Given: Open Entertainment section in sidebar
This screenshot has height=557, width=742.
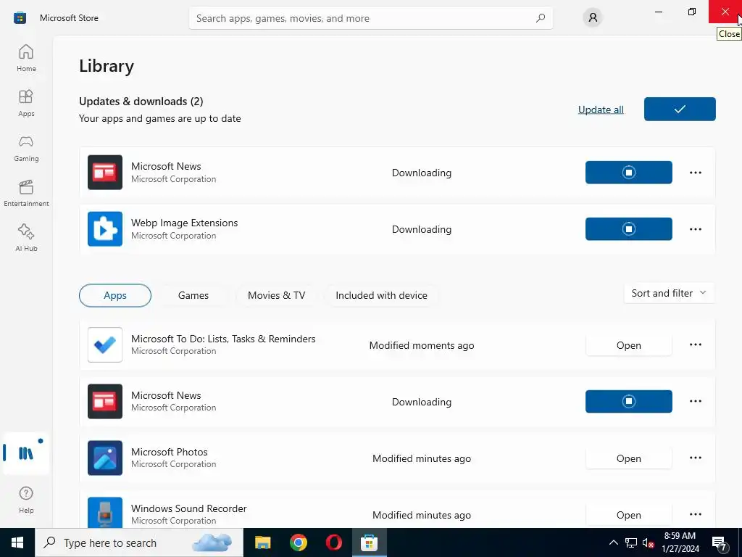Looking at the screenshot, I should (26, 193).
